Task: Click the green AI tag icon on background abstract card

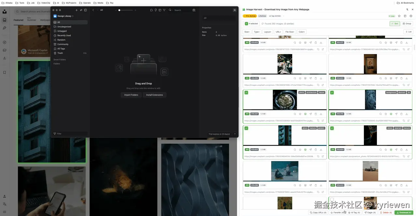Action: pos(391,114)
